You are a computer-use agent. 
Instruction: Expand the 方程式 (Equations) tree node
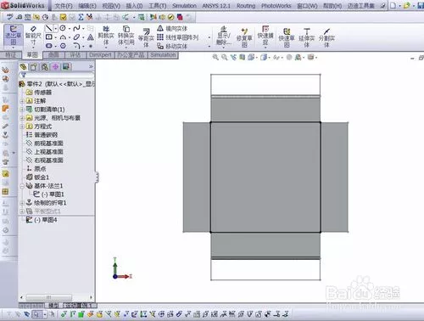click(22, 127)
